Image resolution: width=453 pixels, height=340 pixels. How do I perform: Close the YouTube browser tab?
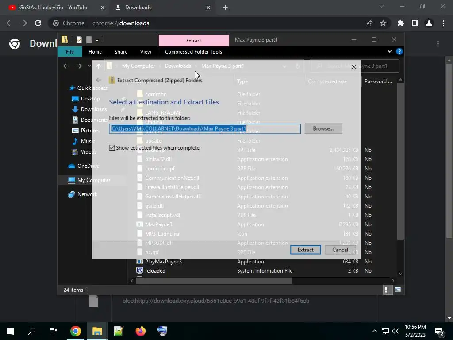(103, 8)
